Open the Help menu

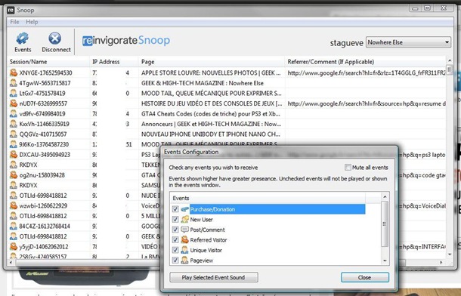point(32,22)
